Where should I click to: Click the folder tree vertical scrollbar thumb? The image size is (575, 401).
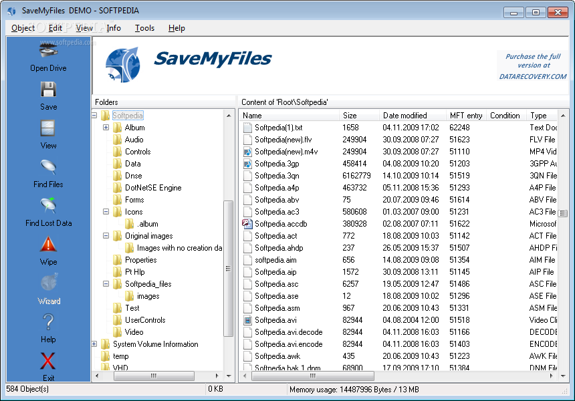[228, 268]
